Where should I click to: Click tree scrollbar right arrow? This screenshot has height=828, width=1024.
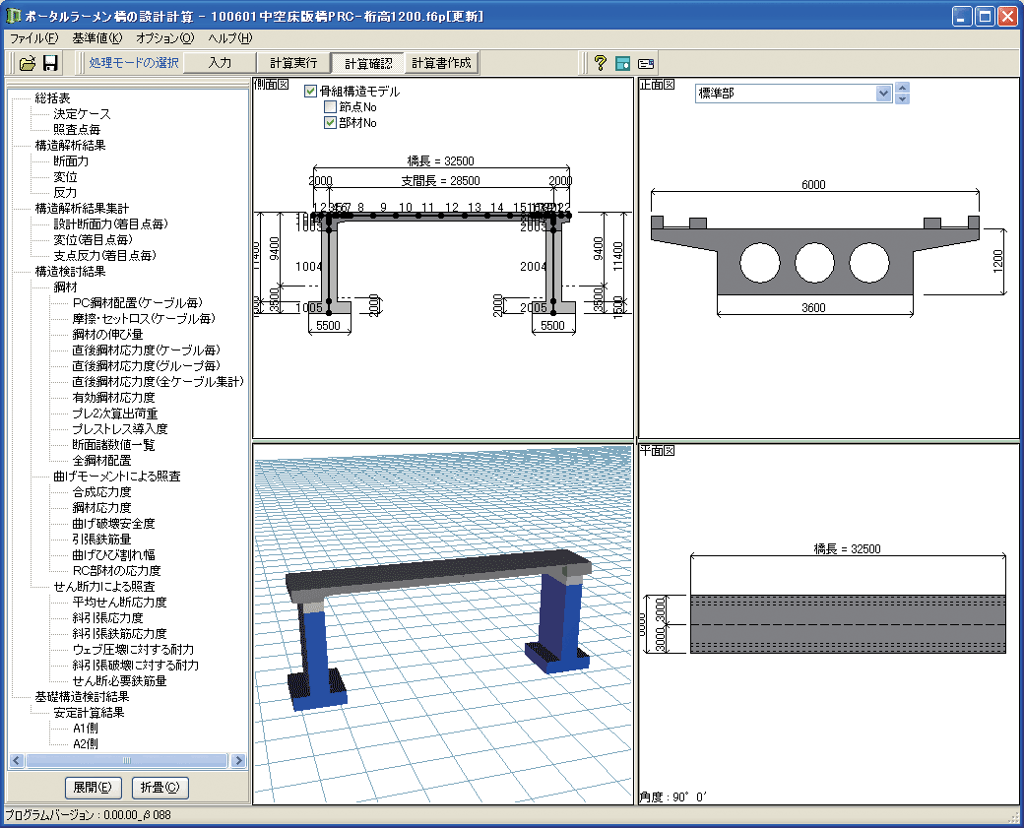pos(238,760)
